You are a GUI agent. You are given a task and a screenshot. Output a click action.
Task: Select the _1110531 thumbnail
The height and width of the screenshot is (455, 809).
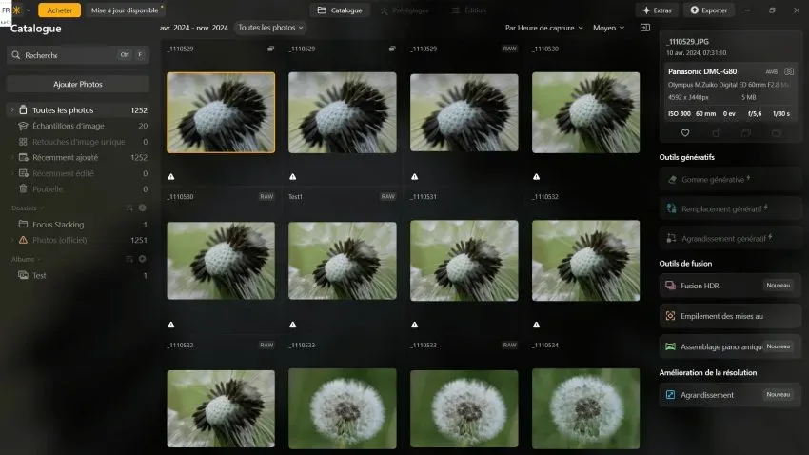click(464, 261)
